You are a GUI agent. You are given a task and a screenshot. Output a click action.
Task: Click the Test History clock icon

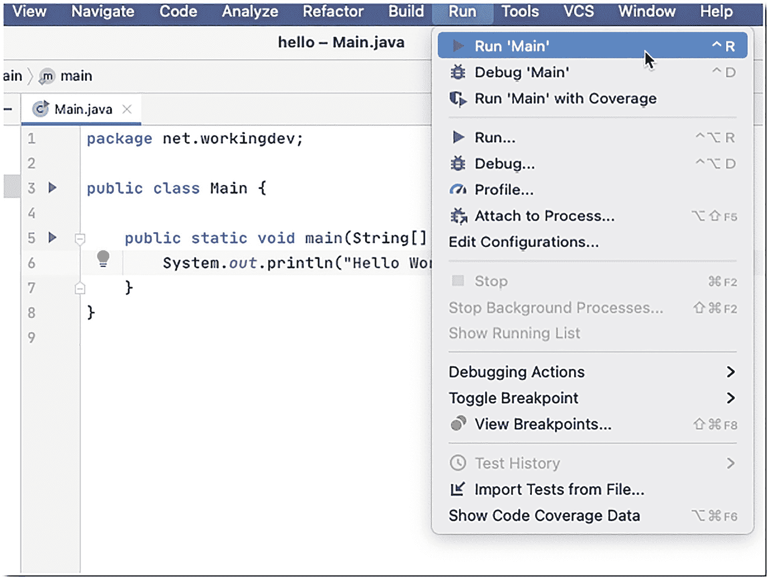(x=458, y=463)
